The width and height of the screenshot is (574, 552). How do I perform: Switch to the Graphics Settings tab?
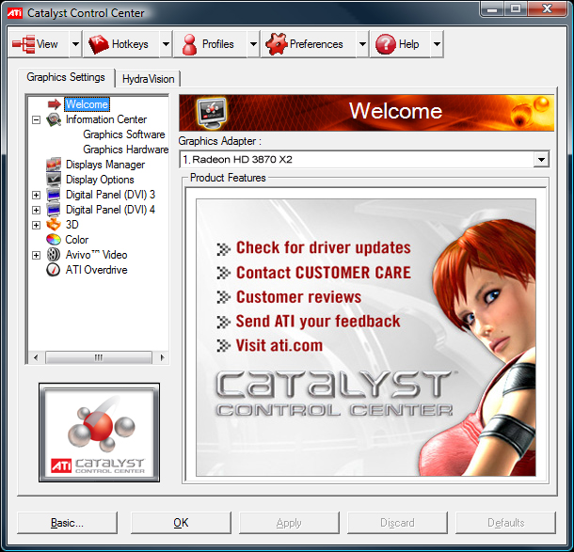pos(66,77)
